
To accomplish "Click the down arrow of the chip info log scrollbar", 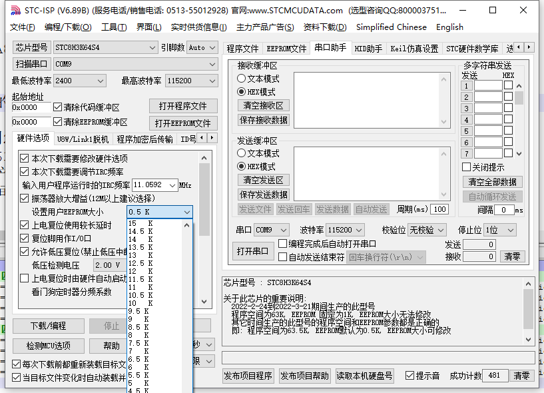I will (x=528, y=339).
